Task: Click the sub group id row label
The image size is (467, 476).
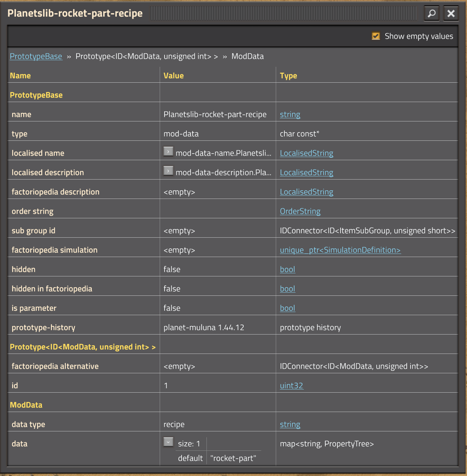Action: point(34,231)
